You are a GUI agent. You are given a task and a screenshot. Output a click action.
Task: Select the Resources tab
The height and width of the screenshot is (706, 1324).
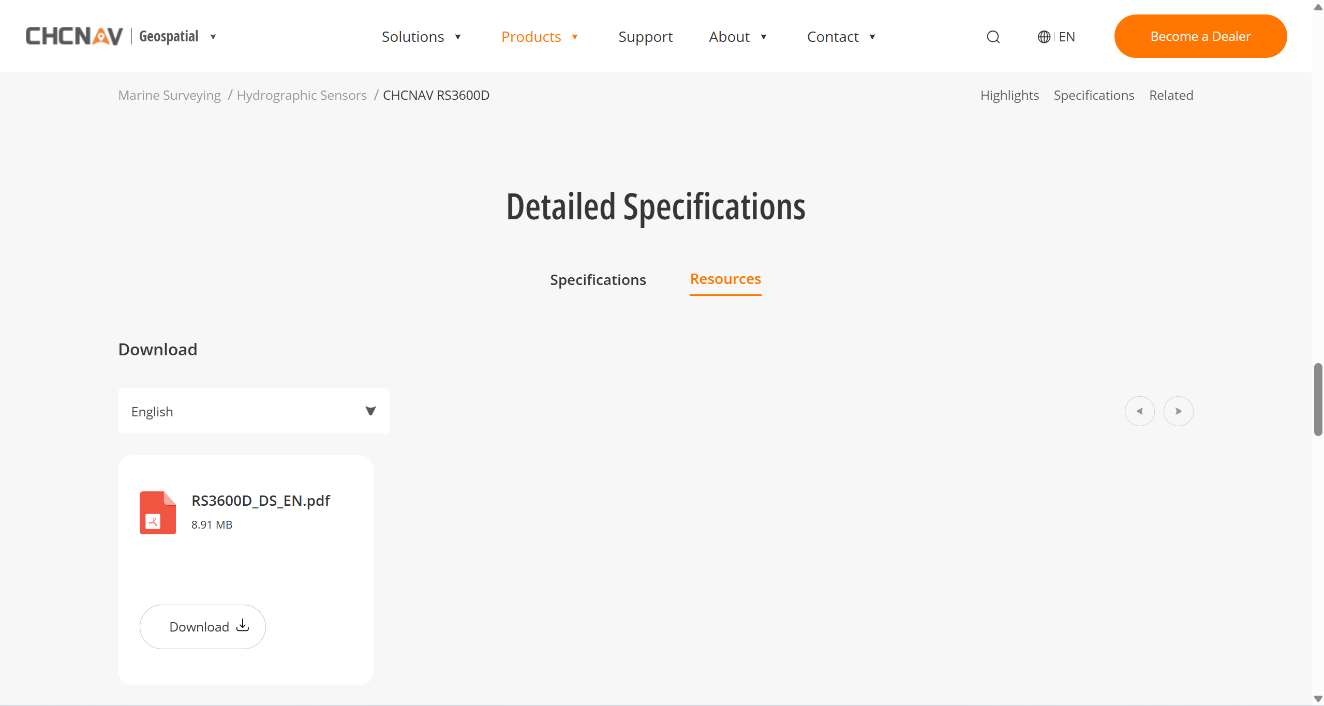click(725, 279)
